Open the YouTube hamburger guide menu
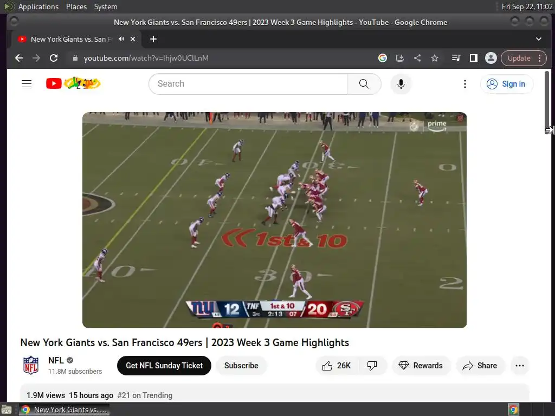Viewport: 555px width, 416px height. 27,84
